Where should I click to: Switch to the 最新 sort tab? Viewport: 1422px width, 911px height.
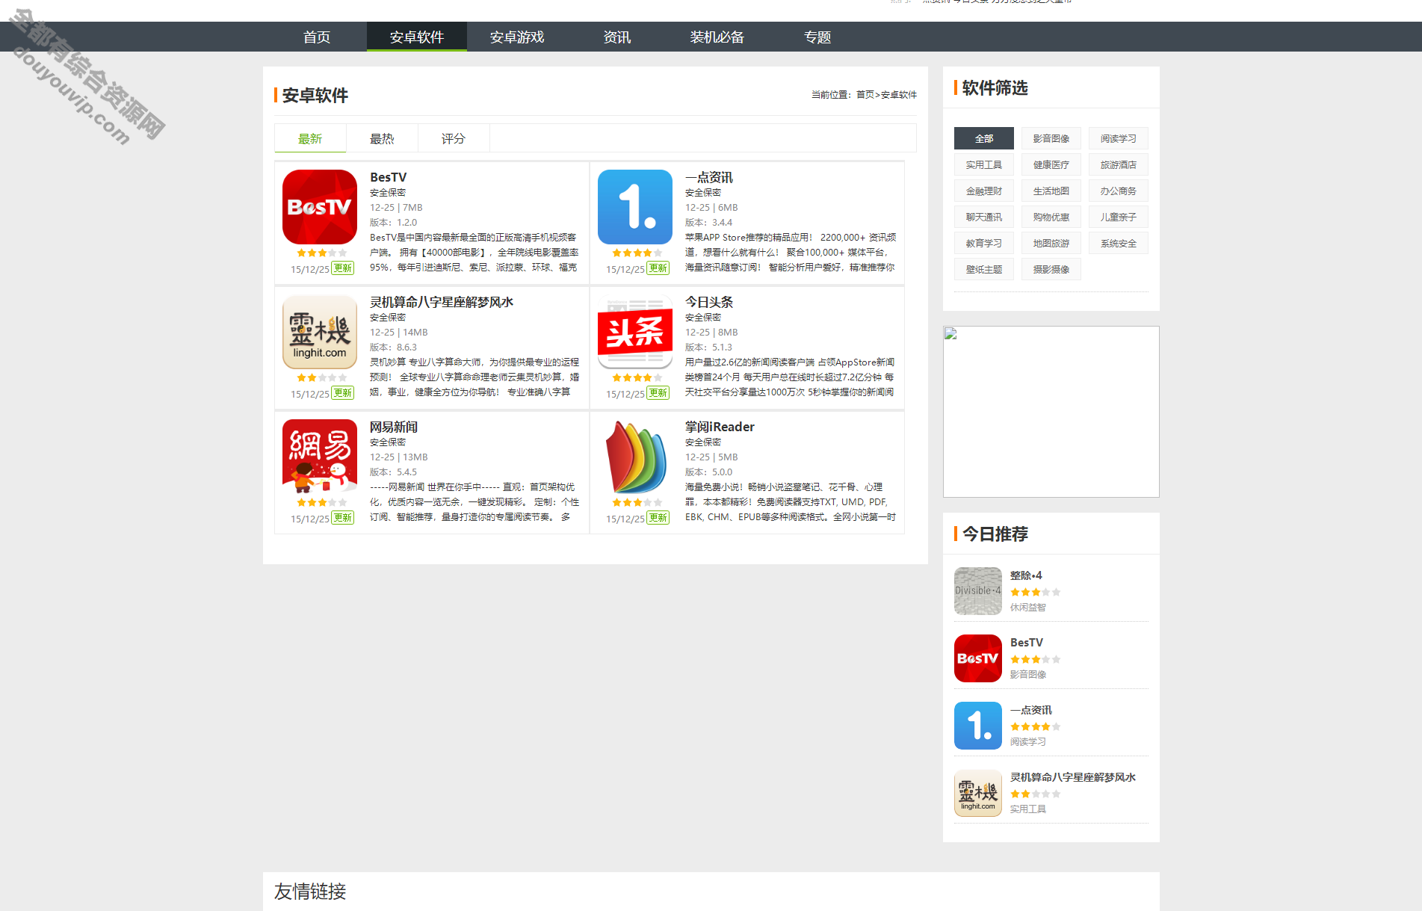(x=310, y=138)
